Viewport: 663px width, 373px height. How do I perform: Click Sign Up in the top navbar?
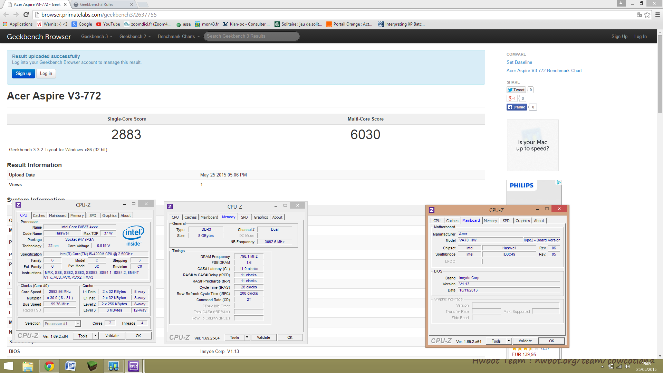(x=619, y=36)
